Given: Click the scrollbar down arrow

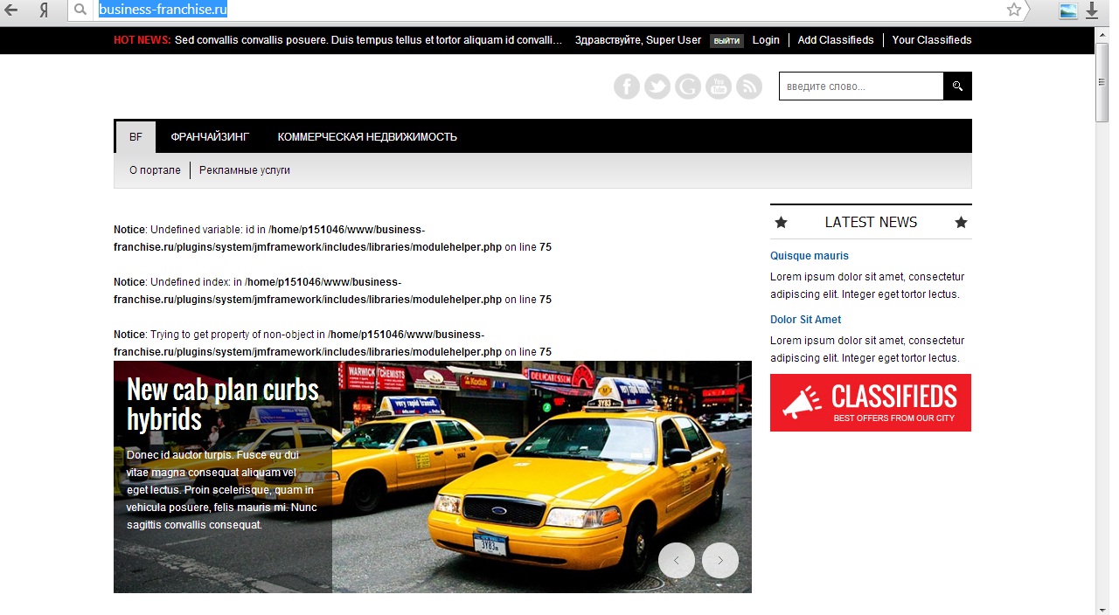Looking at the screenshot, I should point(1102,608).
